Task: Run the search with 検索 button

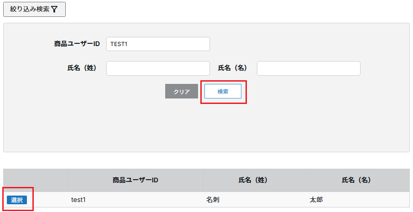Action: [223, 91]
